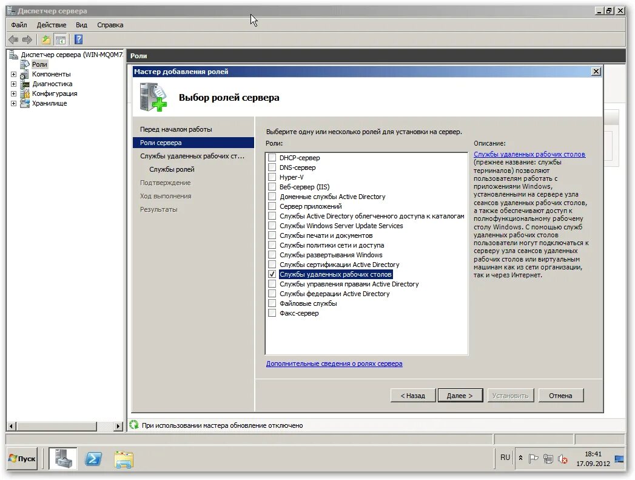
Task: Click the Show desktop icon in the tray
Action: 619,459
